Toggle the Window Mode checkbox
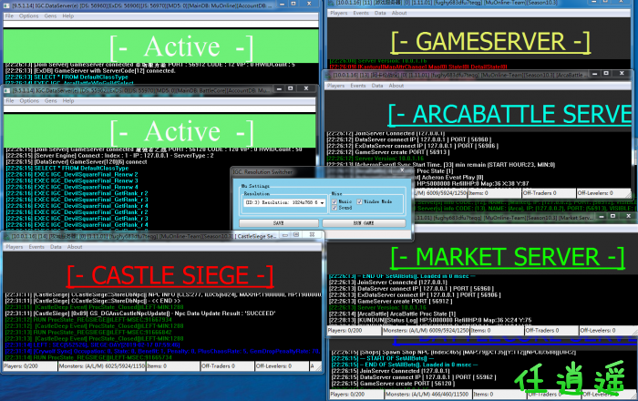638x401 pixels. point(360,201)
